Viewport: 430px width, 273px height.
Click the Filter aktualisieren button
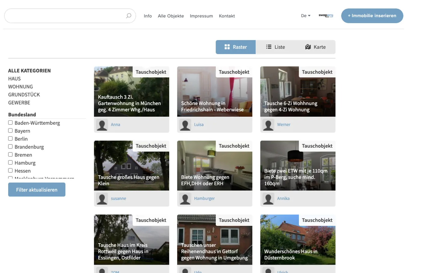point(37,190)
